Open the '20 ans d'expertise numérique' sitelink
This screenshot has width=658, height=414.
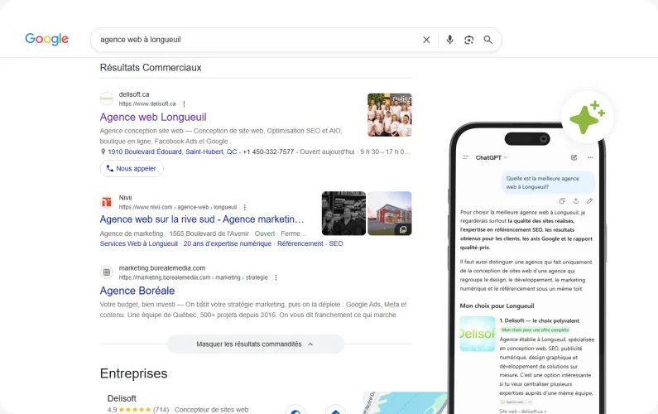228,243
